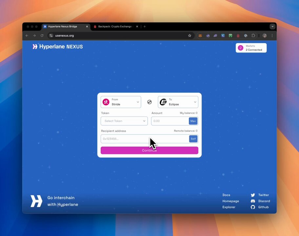Click the Github octocat icon
Image resolution: width=299 pixels, height=236 pixels.
coord(253,207)
